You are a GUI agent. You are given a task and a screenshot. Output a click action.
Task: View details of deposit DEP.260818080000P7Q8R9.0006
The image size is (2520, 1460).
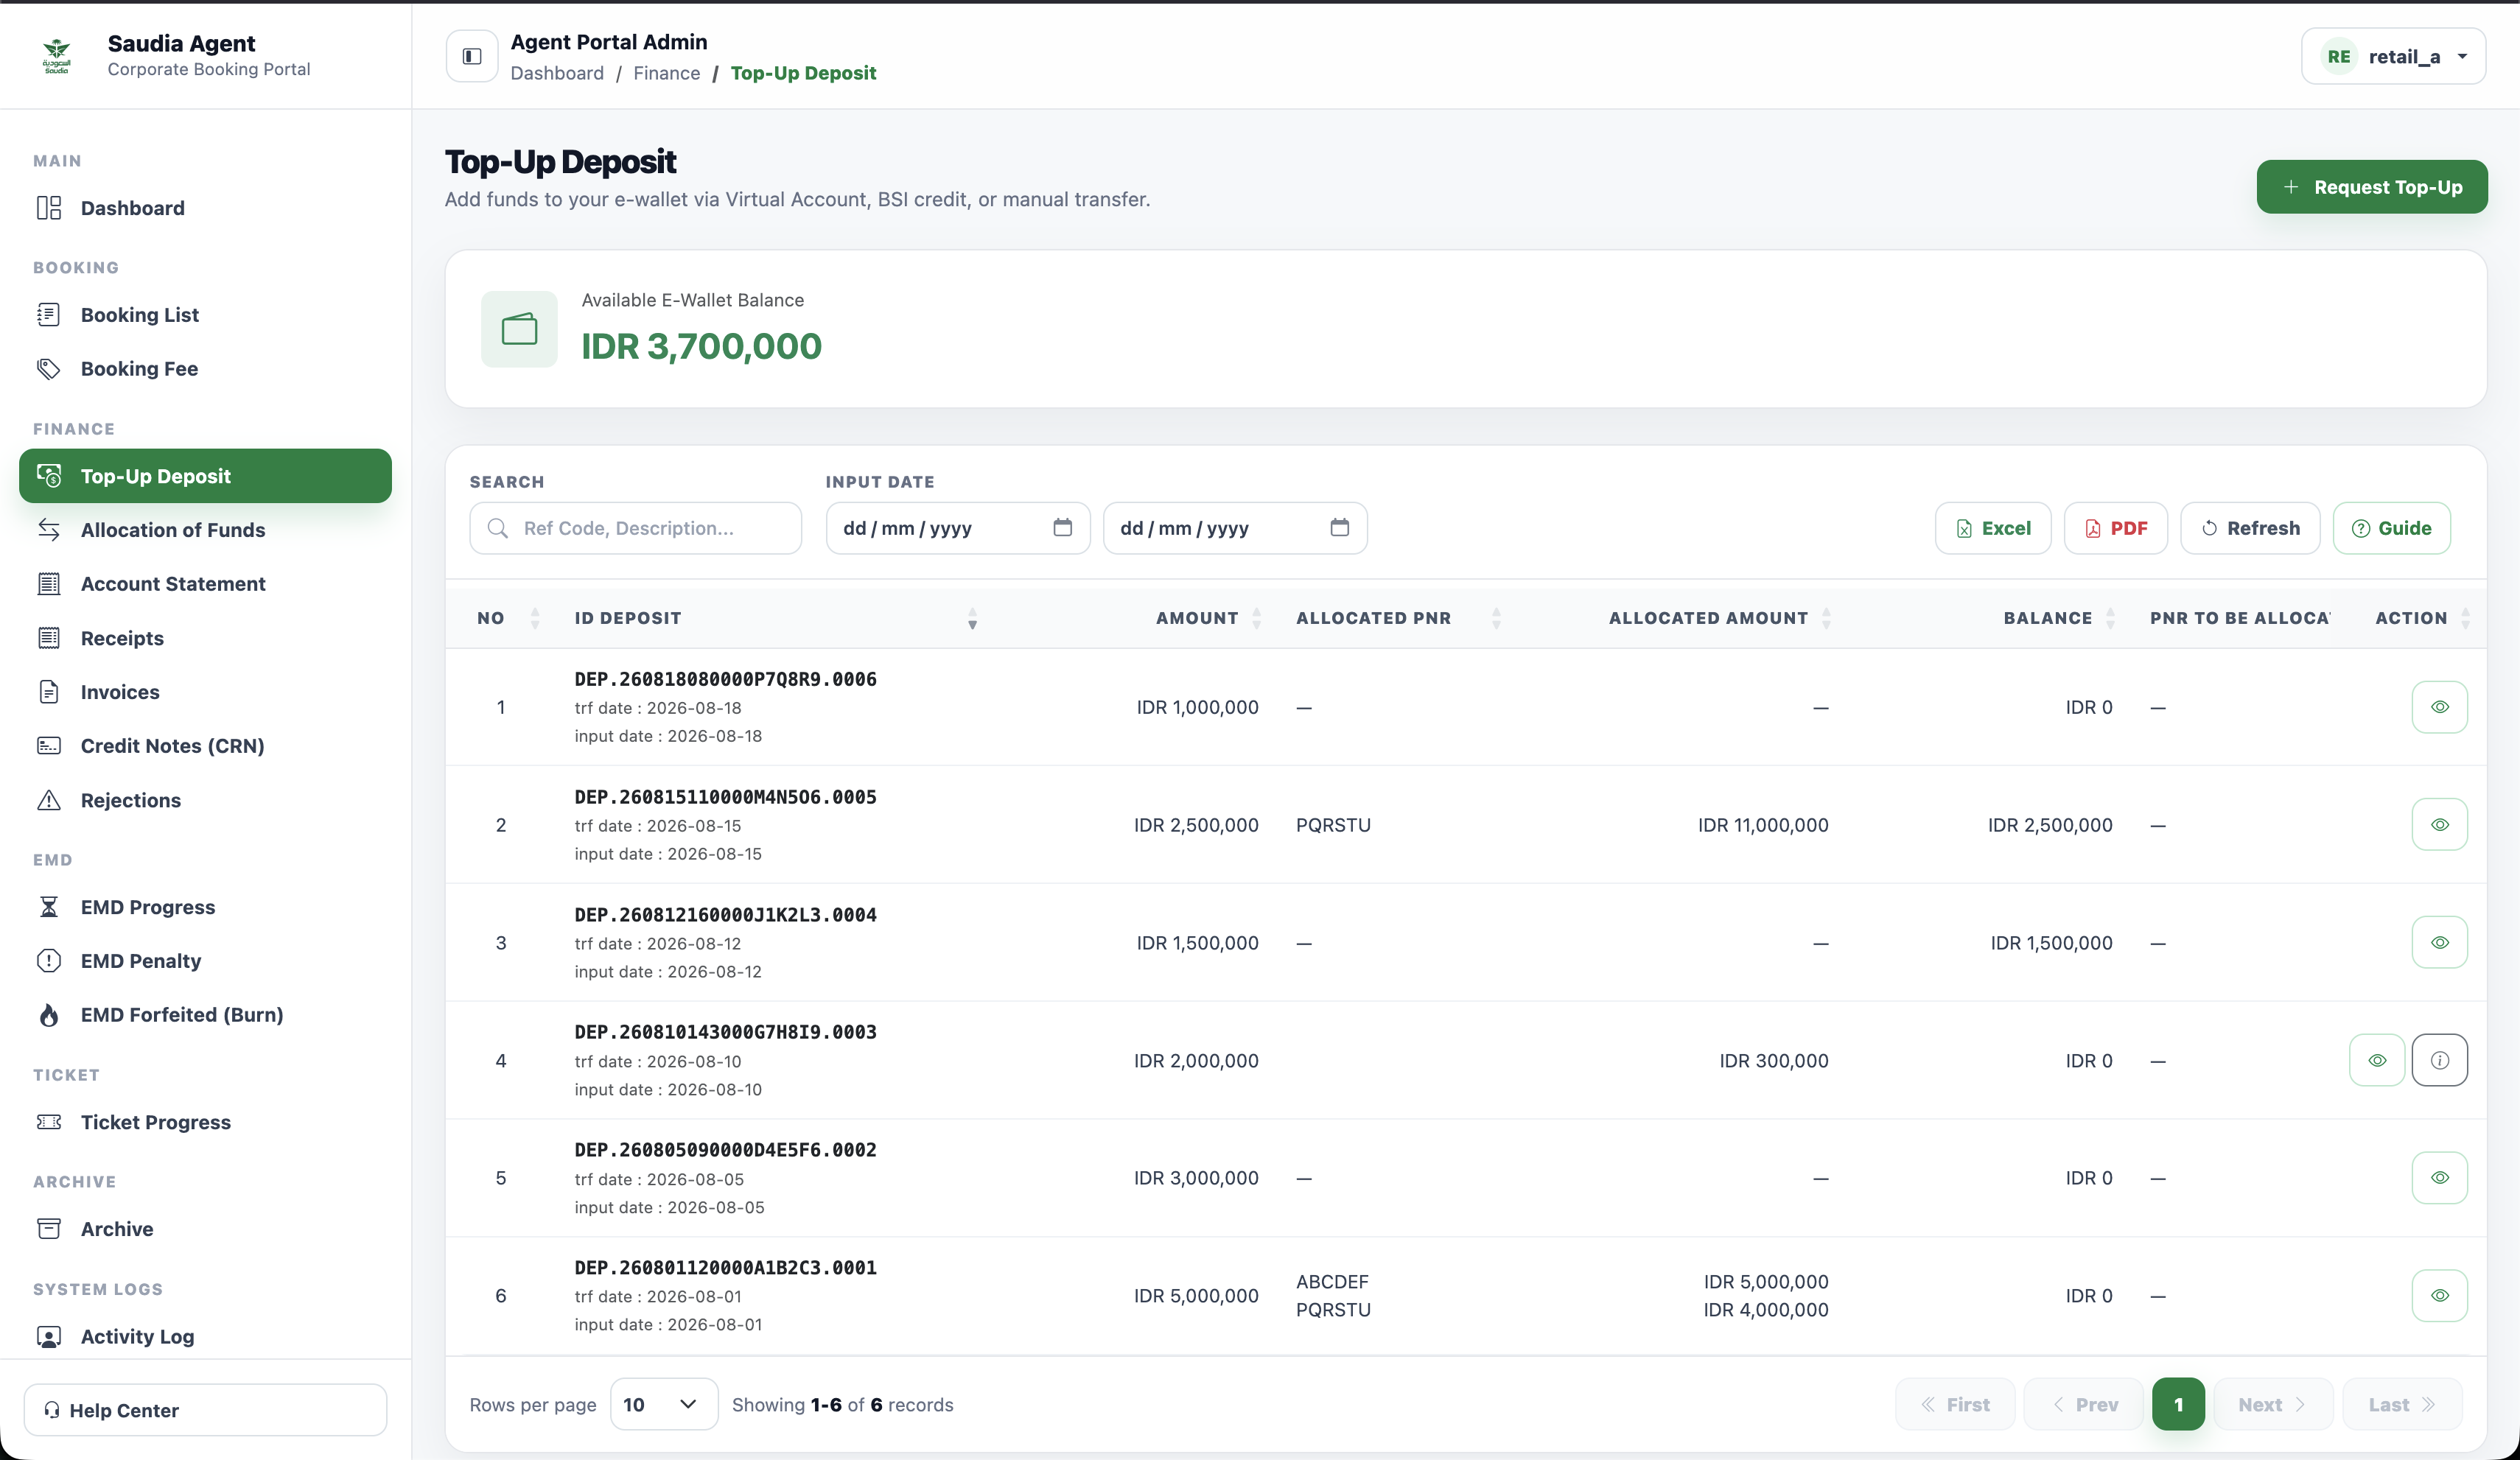pos(2439,707)
